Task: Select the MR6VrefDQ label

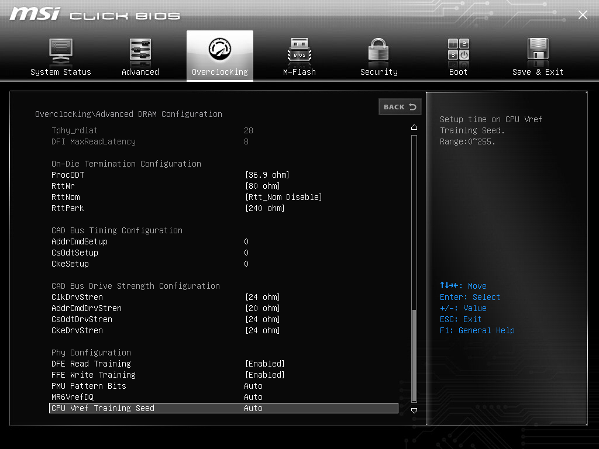Action: [73, 397]
